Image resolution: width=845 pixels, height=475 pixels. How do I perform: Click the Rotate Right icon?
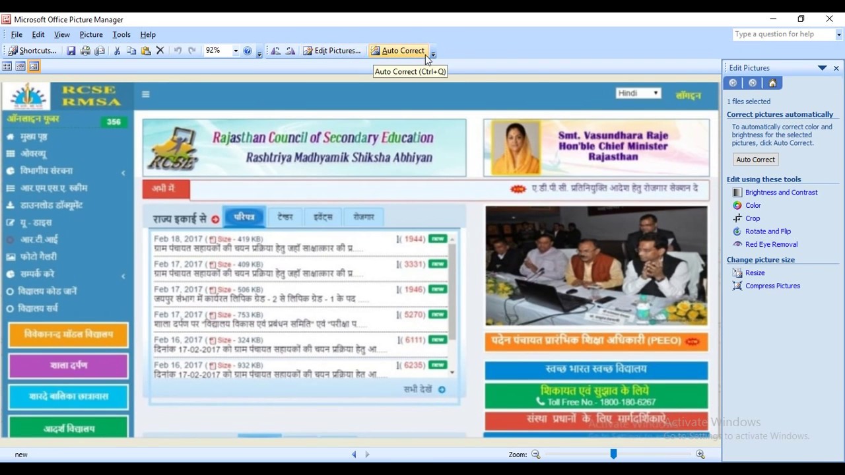pos(290,51)
